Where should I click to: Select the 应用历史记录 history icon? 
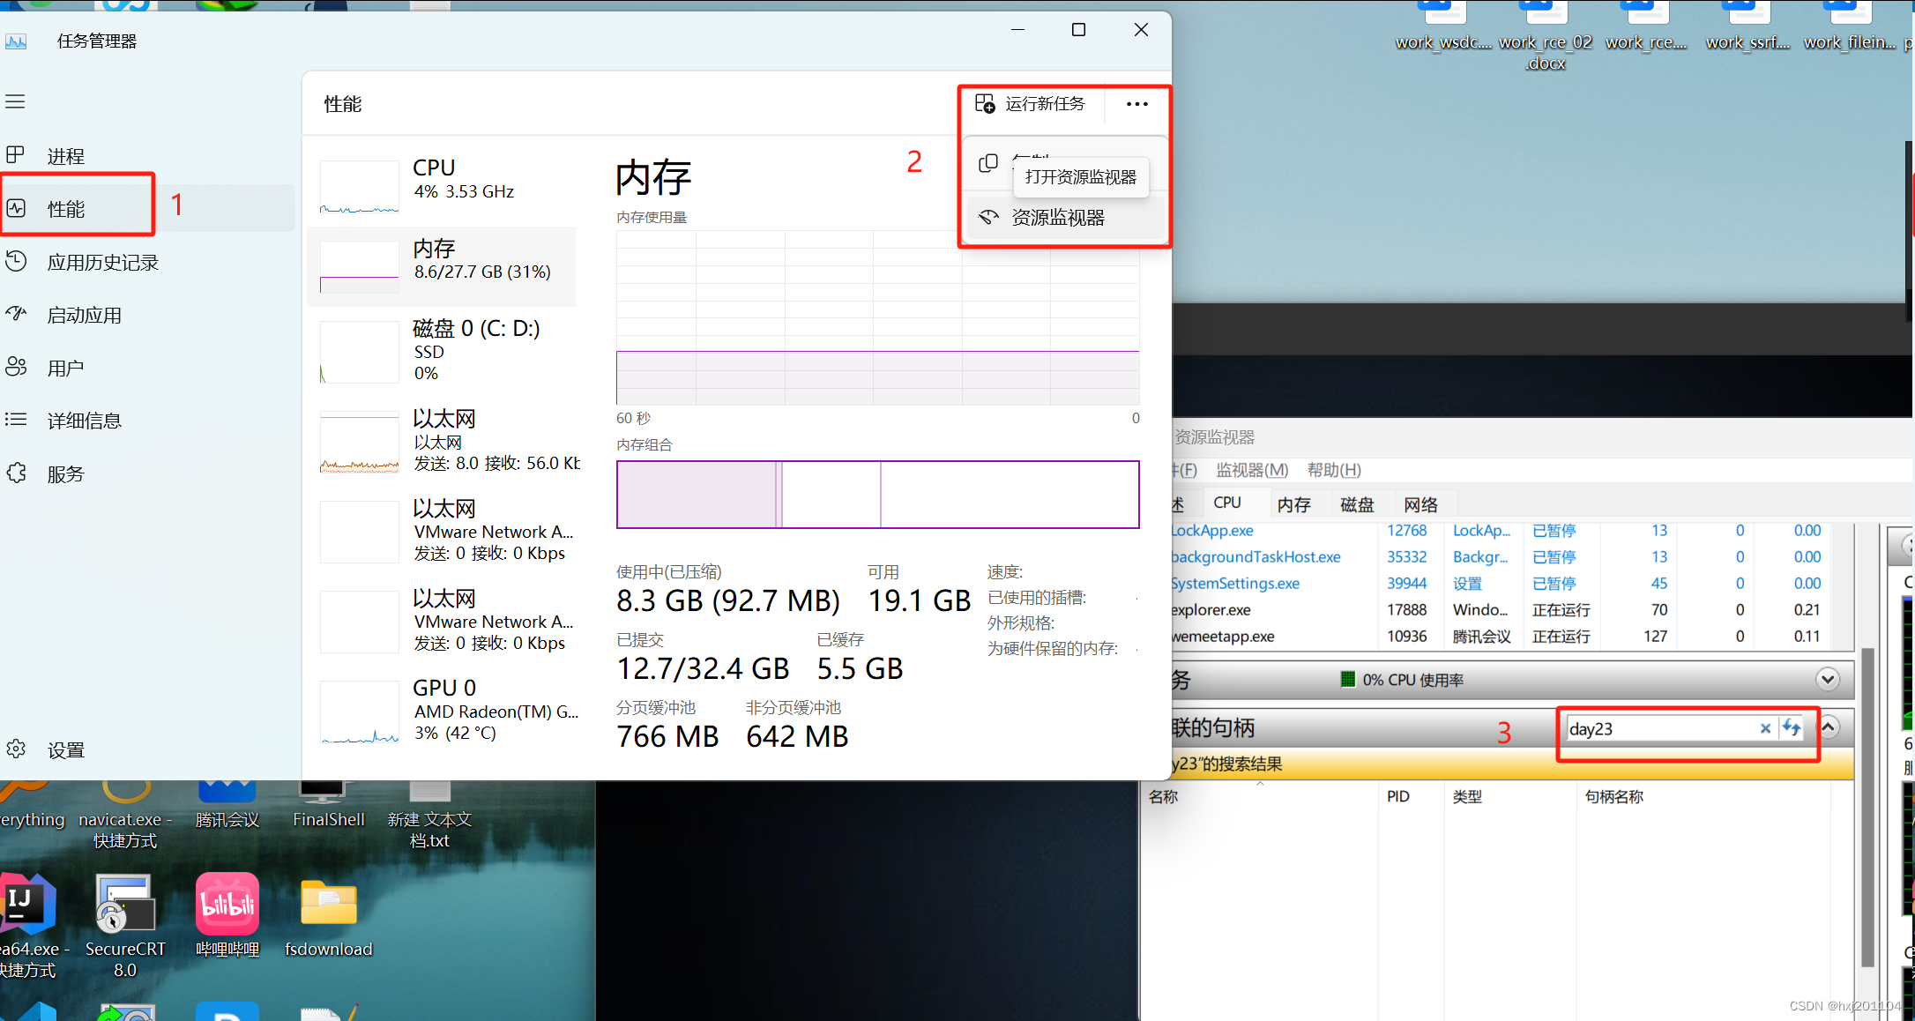[x=16, y=262]
